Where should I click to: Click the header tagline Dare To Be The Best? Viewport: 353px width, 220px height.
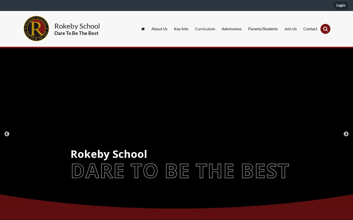[x=76, y=33]
